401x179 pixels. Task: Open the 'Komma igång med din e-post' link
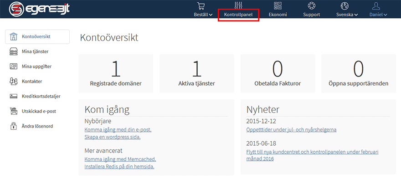(x=118, y=130)
